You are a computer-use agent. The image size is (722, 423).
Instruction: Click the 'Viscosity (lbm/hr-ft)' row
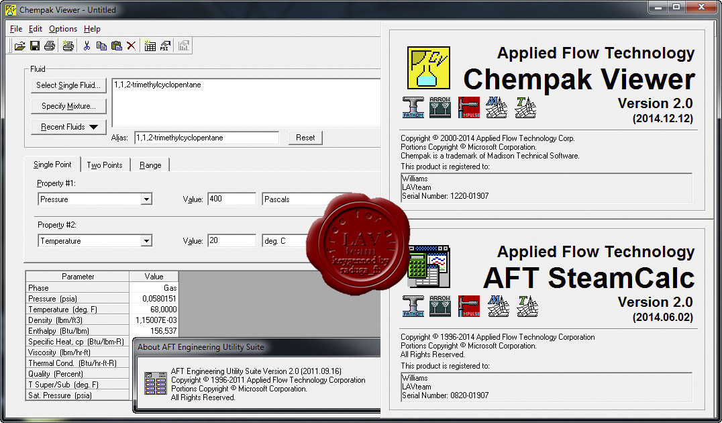pyautogui.click(x=78, y=352)
